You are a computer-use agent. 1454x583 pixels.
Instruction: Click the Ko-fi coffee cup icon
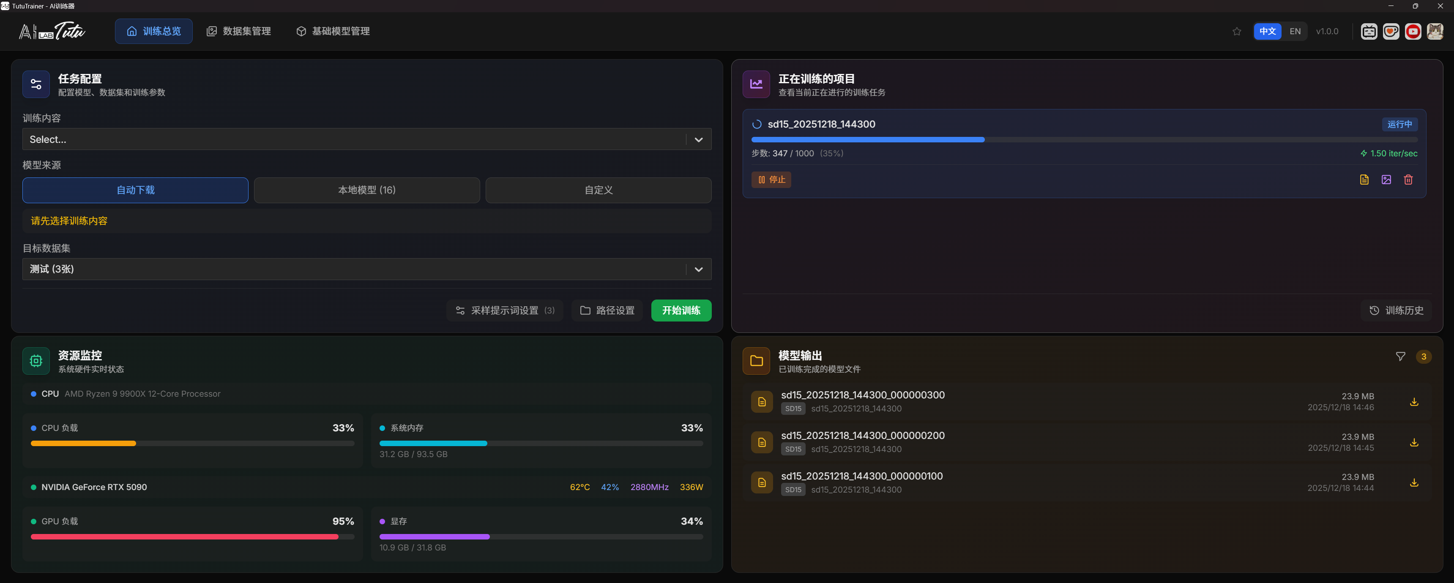click(1391, 32)
